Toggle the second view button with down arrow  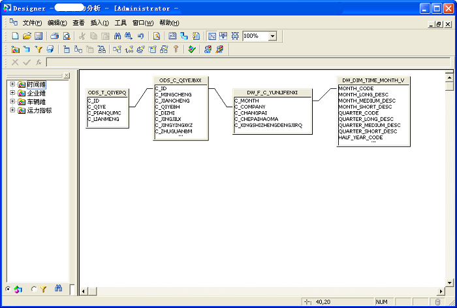pyautogui.click(x=223, y=36)
